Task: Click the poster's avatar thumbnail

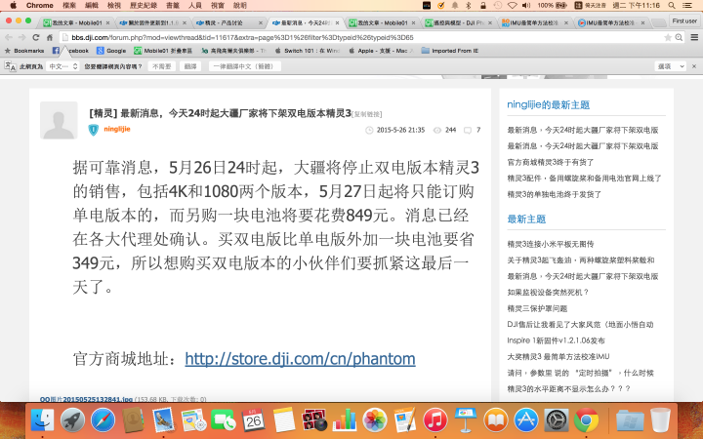Action: click(59, 120)
